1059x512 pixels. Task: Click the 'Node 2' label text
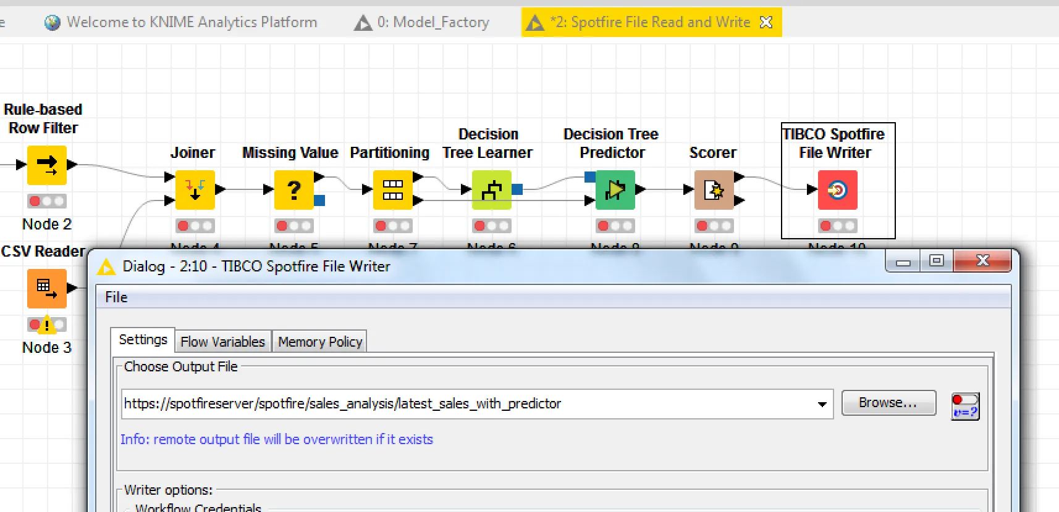(x=47, y=224)
